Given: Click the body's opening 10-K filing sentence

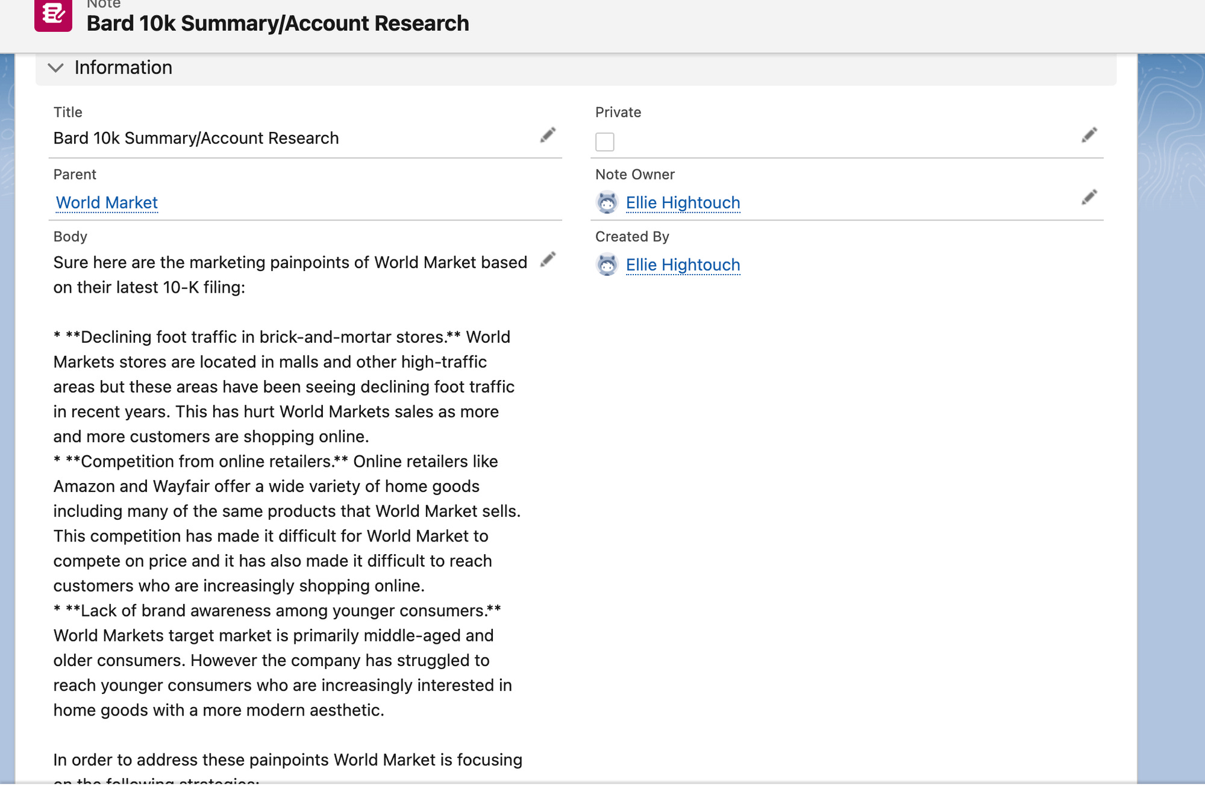Looking at the screenshot, I should click(x=289, y=275).
